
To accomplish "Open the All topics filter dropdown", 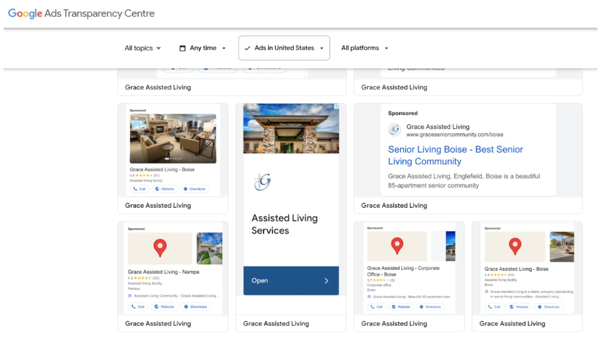I will [143, 48].
